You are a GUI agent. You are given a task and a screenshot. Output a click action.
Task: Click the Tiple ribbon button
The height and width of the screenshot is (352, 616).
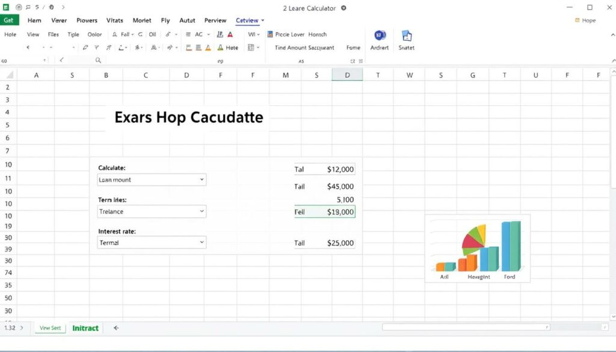tap(73, 34)
